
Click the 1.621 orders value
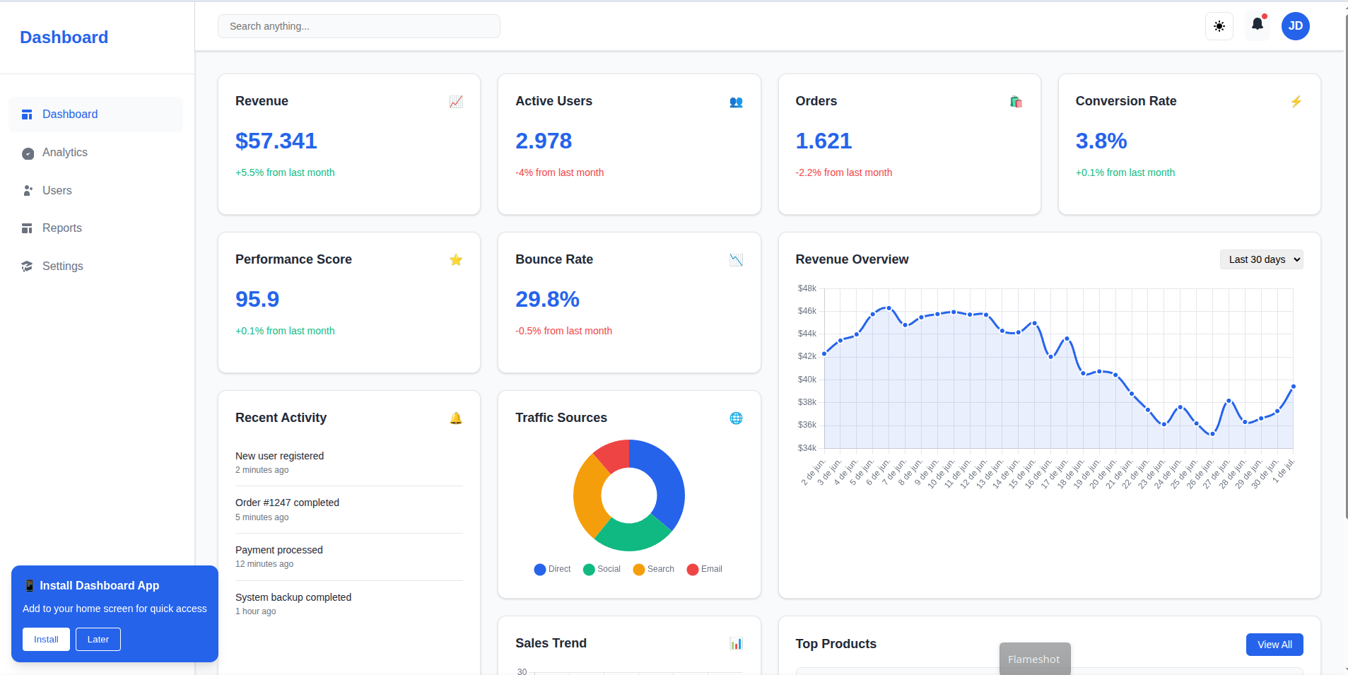824,141
